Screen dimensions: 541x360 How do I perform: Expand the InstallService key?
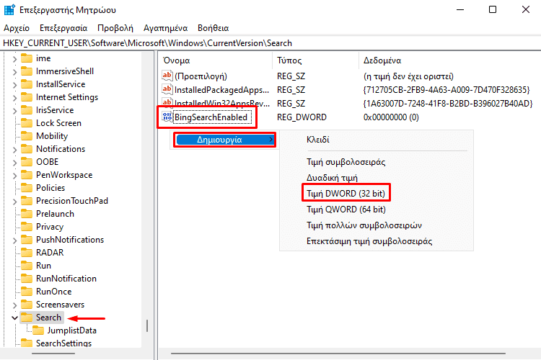[x=14, y=85]
